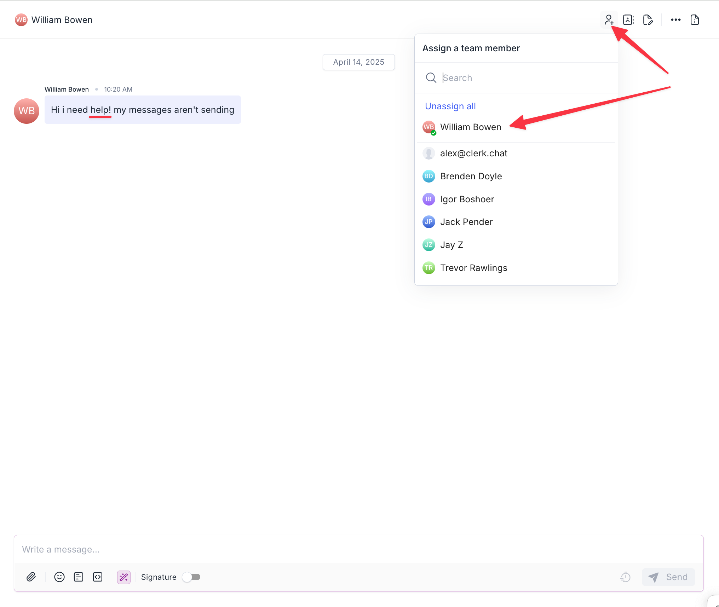
Task: Click the message bubble about help
Action: coord(143,110)
